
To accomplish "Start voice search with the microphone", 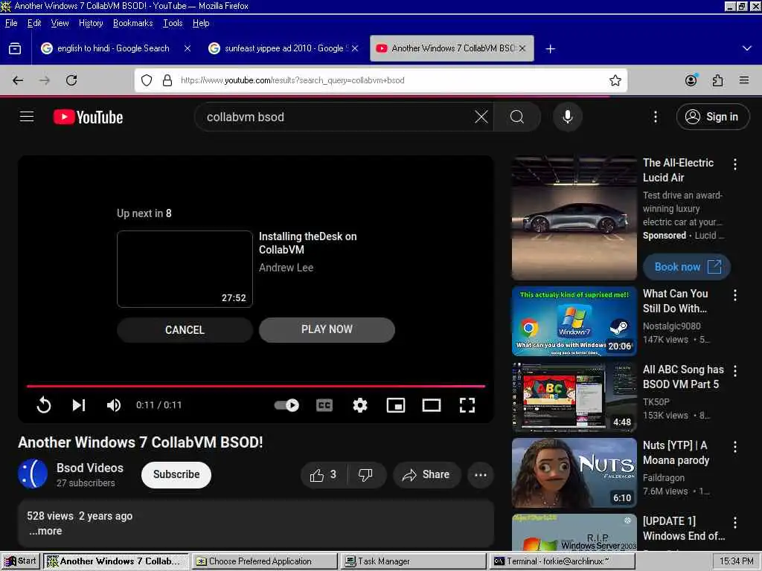I will [567, 117].
